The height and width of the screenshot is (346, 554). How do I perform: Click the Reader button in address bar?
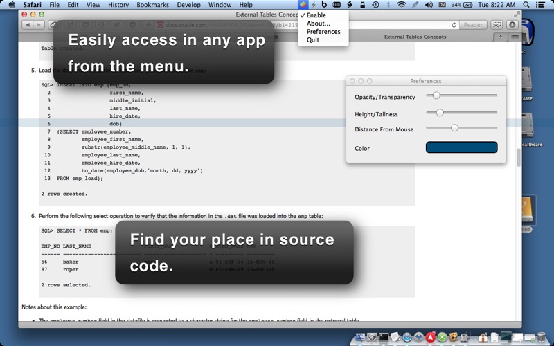point(473,25)
